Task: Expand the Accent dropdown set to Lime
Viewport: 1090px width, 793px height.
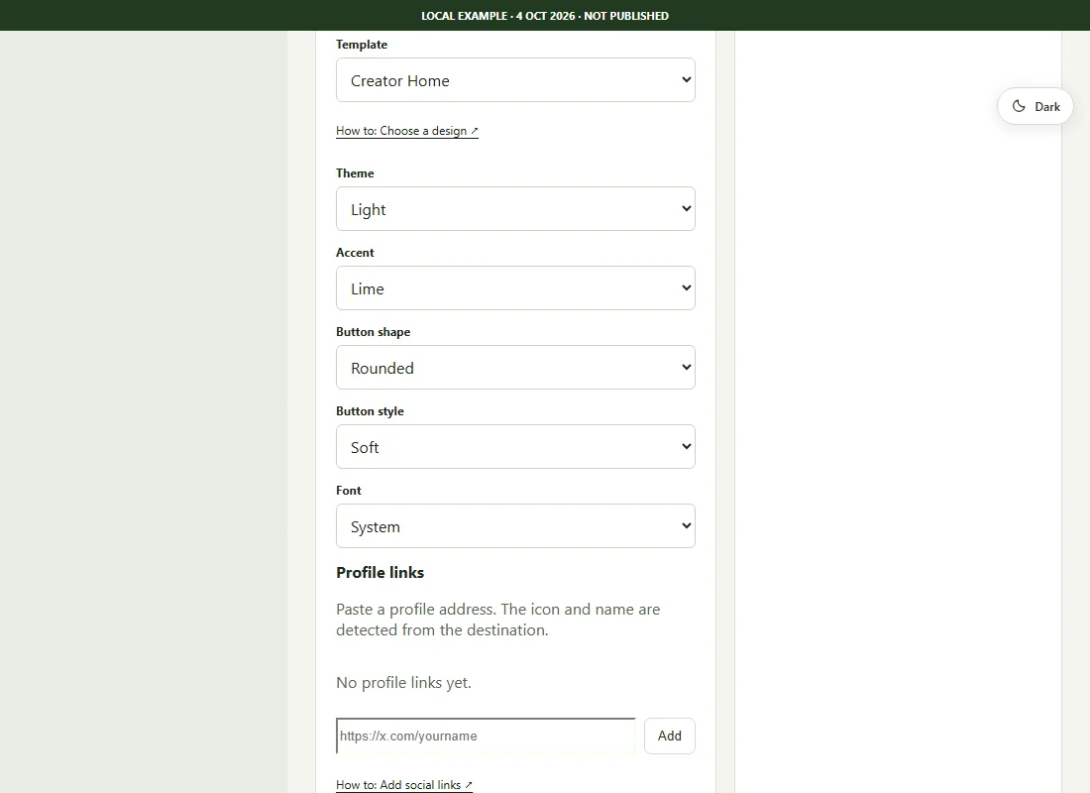Action: point(515,288)
